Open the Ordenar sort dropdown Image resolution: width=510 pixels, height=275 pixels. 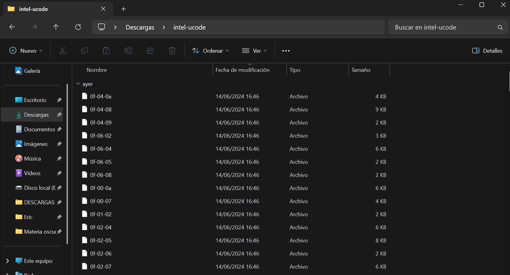[210, 51]
